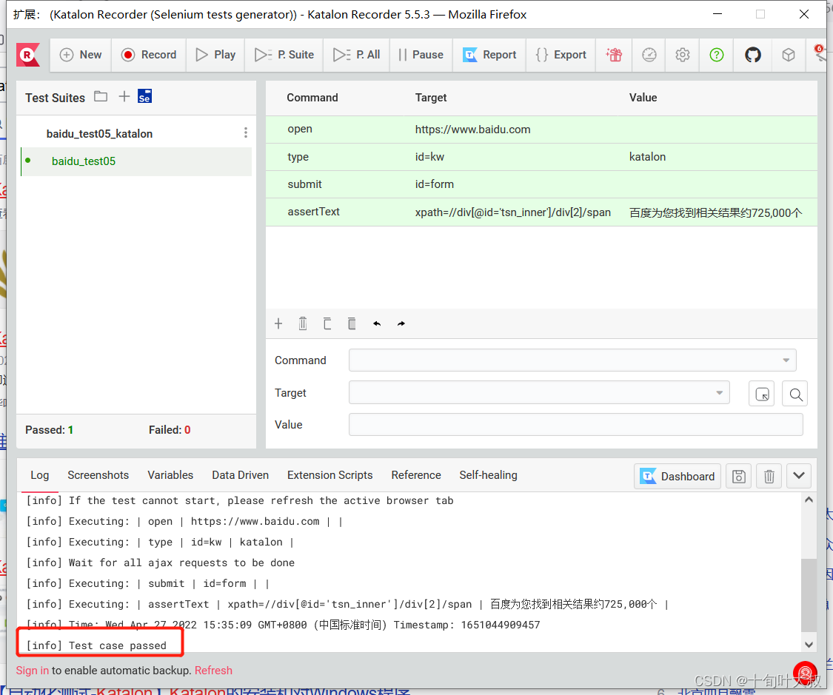833x695 pixels.
Task: Select the open command row
Action: pos(541,130)
